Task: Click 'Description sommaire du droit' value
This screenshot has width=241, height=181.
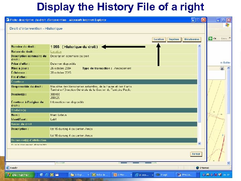Action: point(70,56)
